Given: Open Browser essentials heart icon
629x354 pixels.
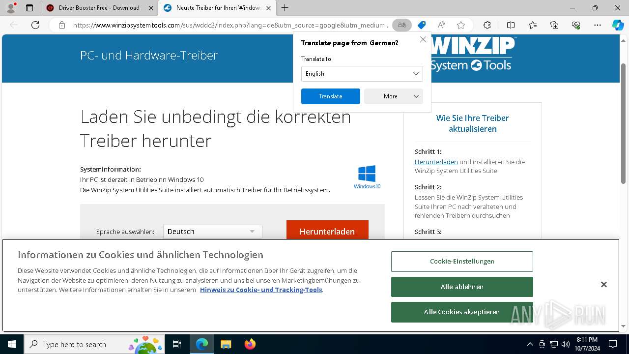Looking at the screenshot, I should click(576, 25).
